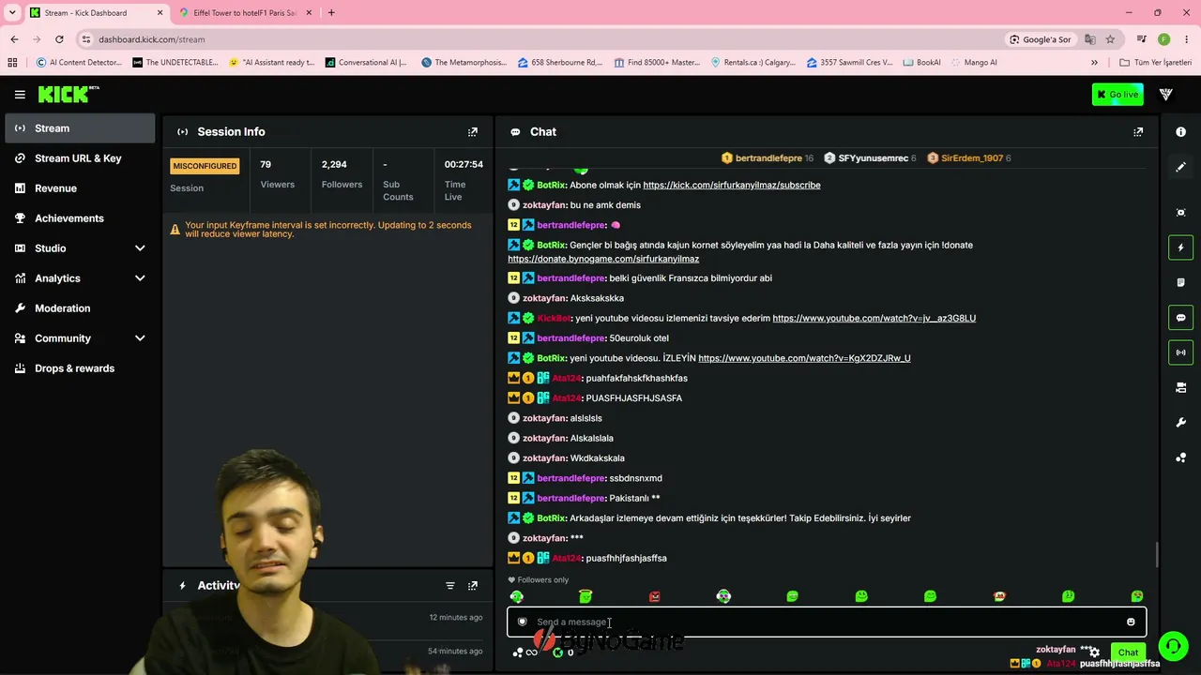Open the donate.bynogame.com link in chat
Viewport: 1201px width, 675px height.
(603, 259)
